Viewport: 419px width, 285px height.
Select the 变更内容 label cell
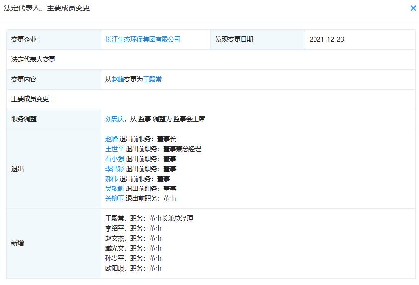coord(54,79)
